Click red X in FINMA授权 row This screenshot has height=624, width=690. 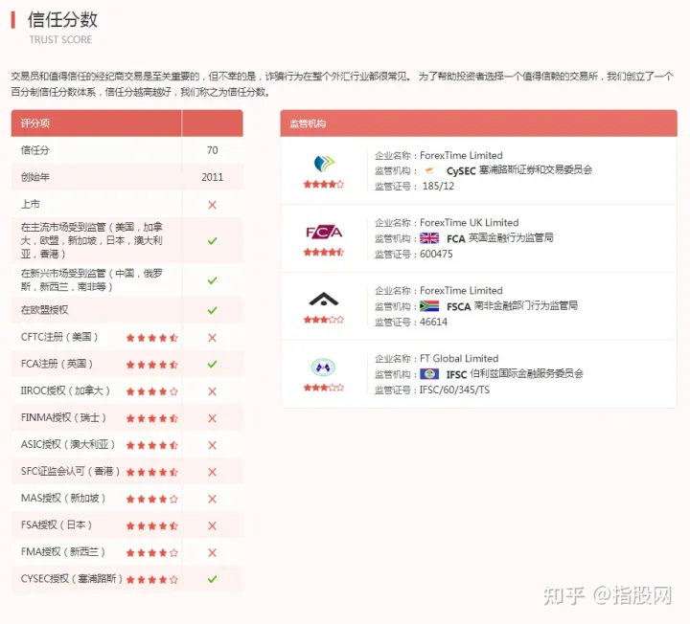[x=212, y=418]
